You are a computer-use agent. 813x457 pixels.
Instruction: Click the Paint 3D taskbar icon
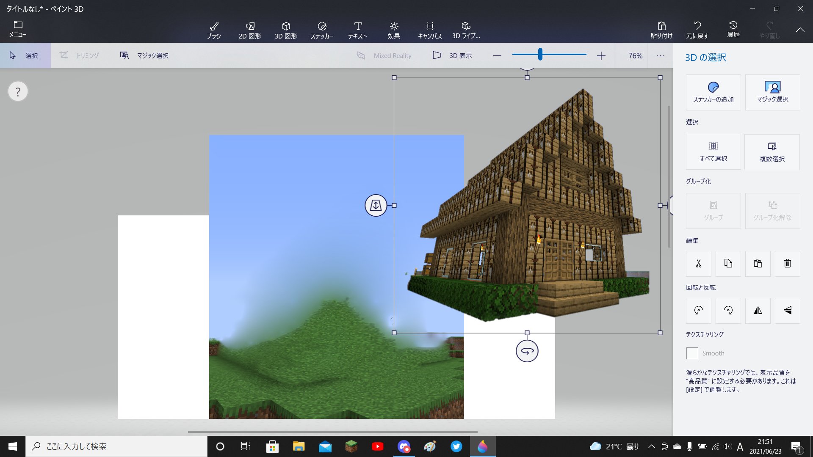pyautogui.click(x=483, y=446)
